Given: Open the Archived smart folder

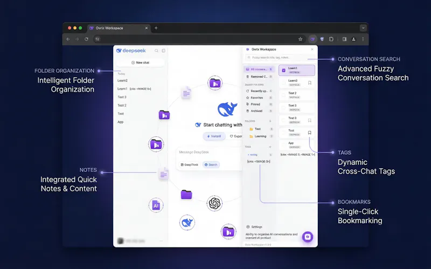Looking at the screenshot, I should coord(259,111).
